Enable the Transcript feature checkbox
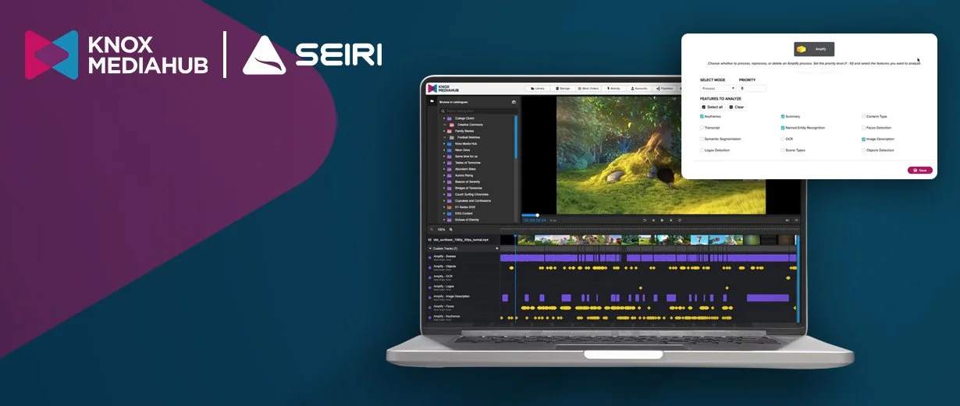 click(x=702, y=127)
